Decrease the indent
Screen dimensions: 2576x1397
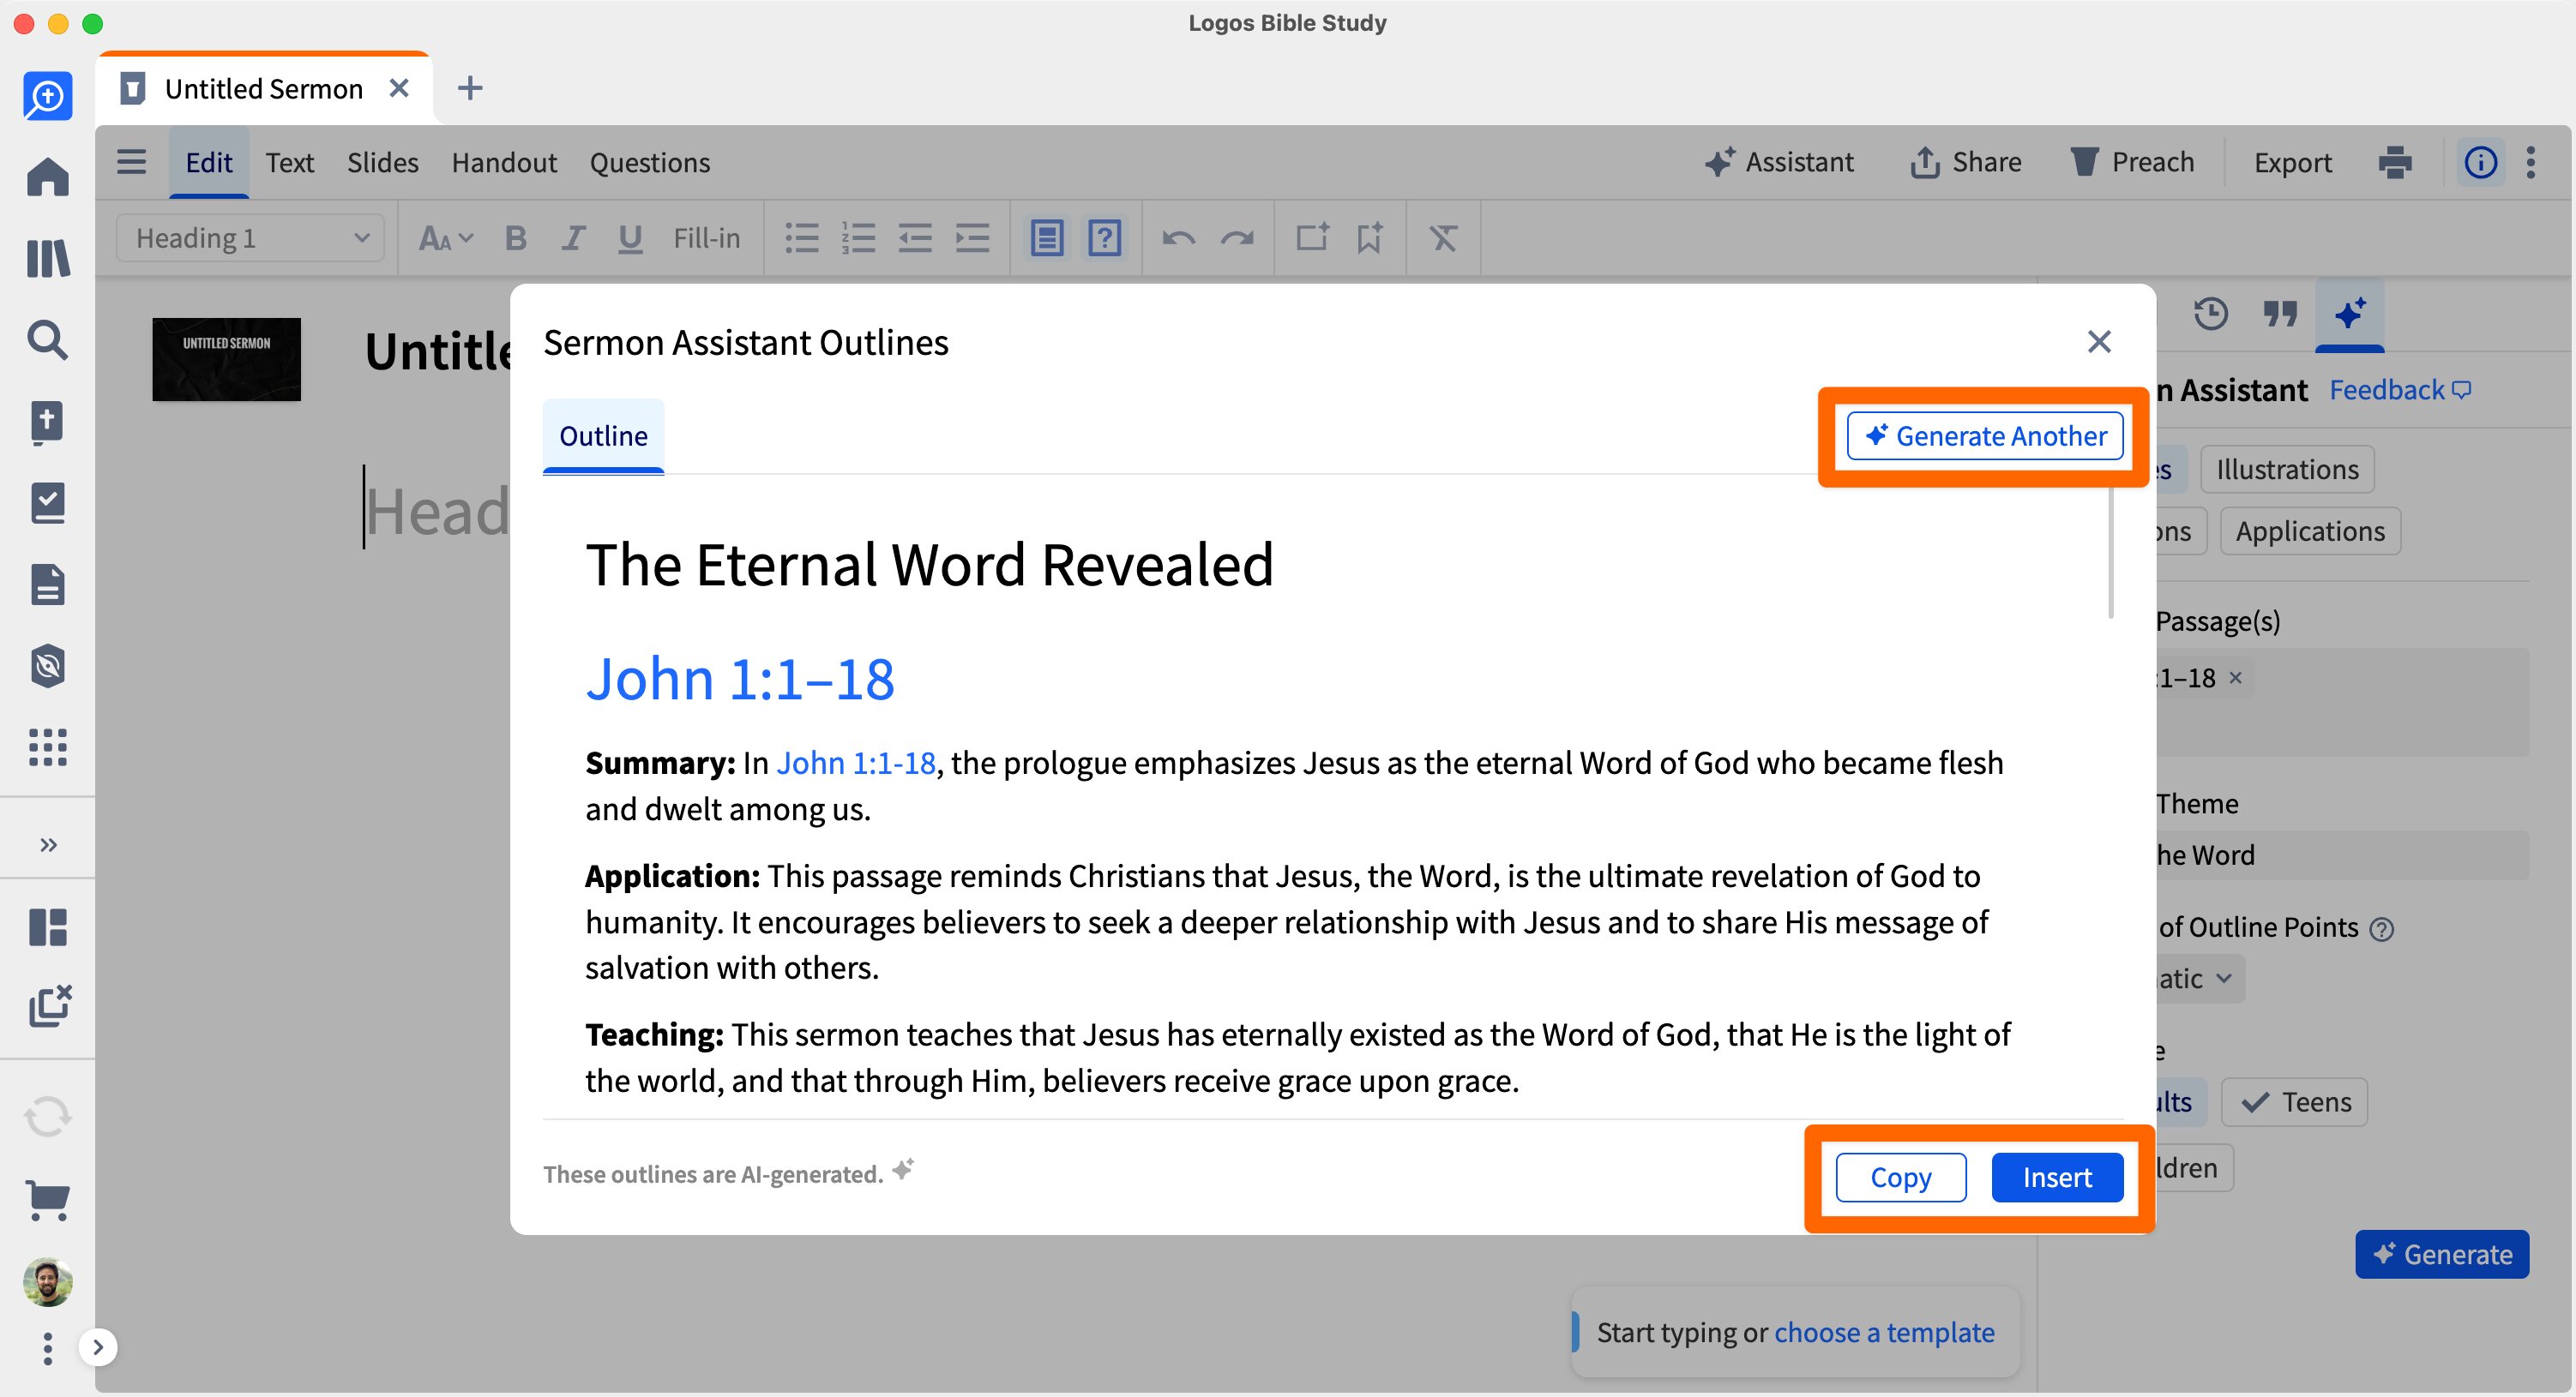[x=915, y=237]
